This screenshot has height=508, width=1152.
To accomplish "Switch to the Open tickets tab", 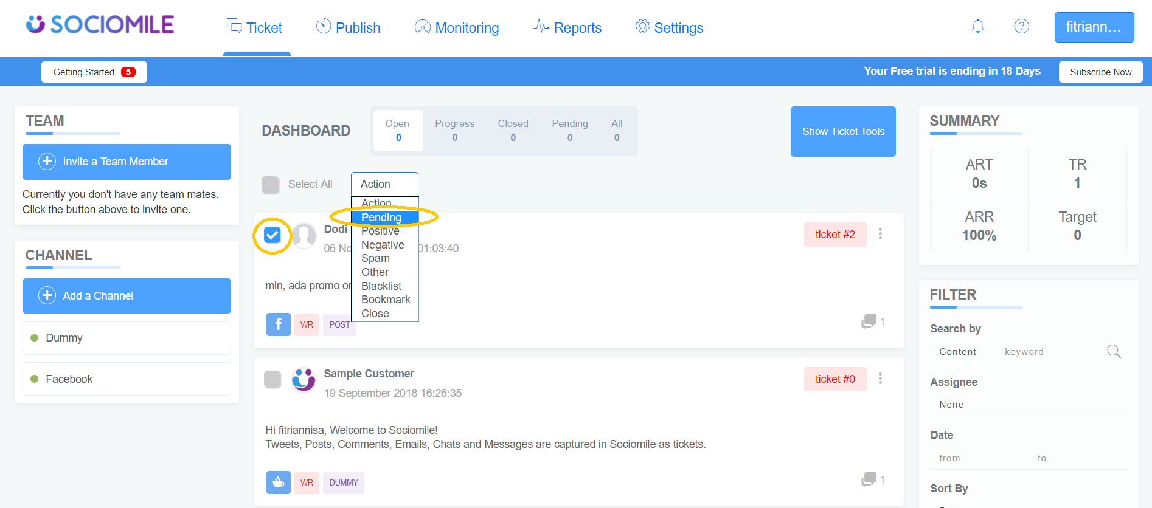I will (x=397, y=130).
